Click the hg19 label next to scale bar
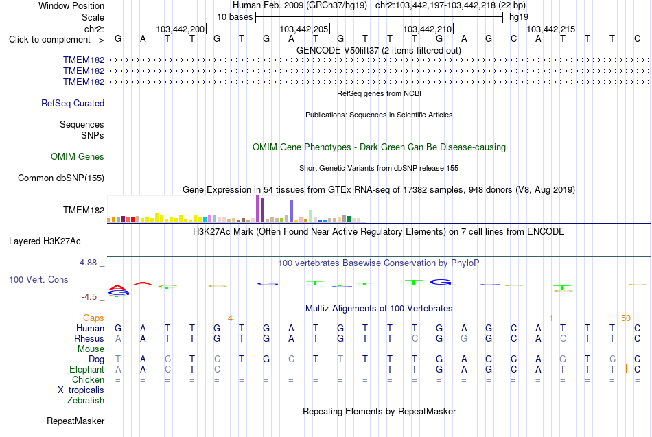Image resolution: width=652 pixels, height=437 pixels. pos(519,17)
